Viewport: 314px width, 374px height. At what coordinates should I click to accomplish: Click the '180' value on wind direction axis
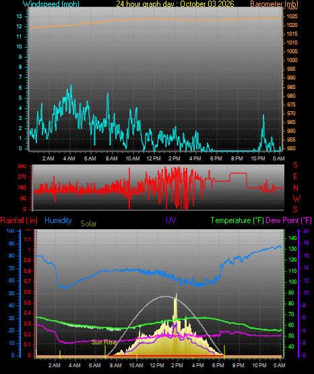(x=22, y=188)
